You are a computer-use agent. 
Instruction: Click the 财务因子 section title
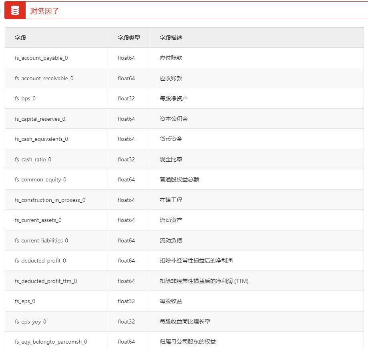44,11
